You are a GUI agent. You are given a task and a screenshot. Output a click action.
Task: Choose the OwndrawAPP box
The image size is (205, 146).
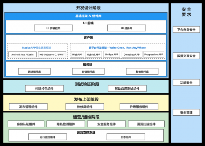tap(132, 54)
